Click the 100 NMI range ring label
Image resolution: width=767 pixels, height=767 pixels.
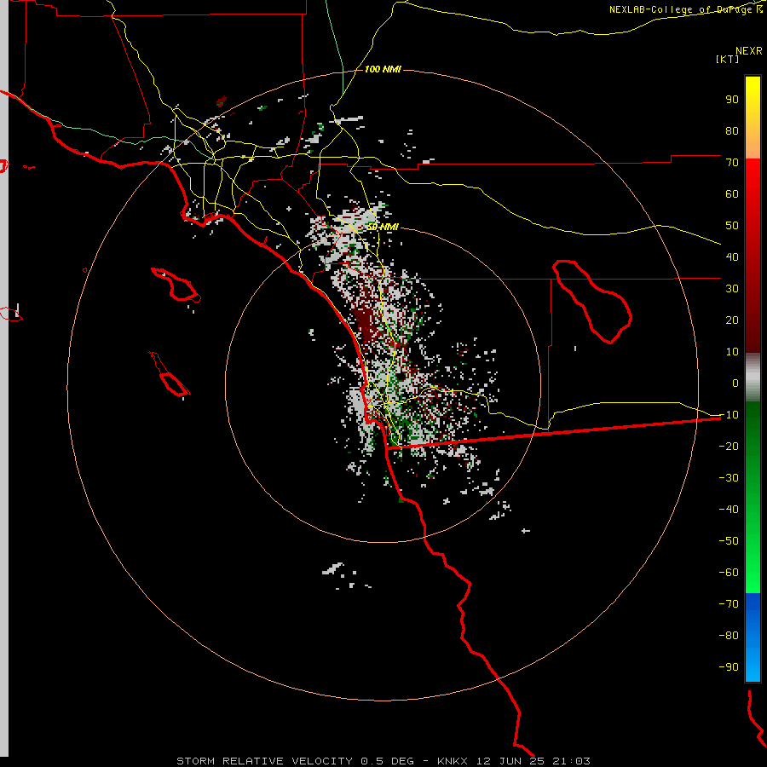click(383, 70)
